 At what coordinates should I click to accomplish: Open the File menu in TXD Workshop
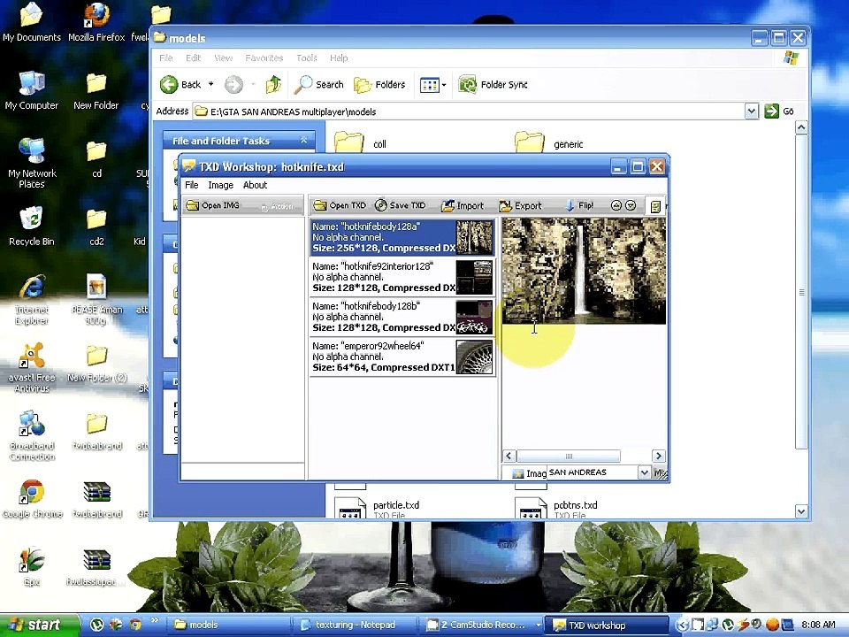coord(192,185)
